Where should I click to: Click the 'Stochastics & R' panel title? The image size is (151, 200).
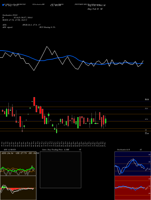click(x=124, y=150)
